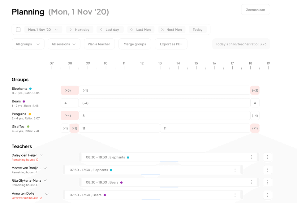Viewport: 297px width, 203px height.
Task: Open the calendar date picker icon
Action: coord(18,30)
